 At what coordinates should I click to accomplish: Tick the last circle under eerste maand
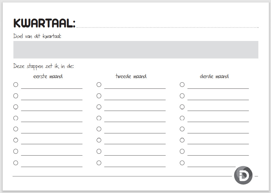point(16,163)
